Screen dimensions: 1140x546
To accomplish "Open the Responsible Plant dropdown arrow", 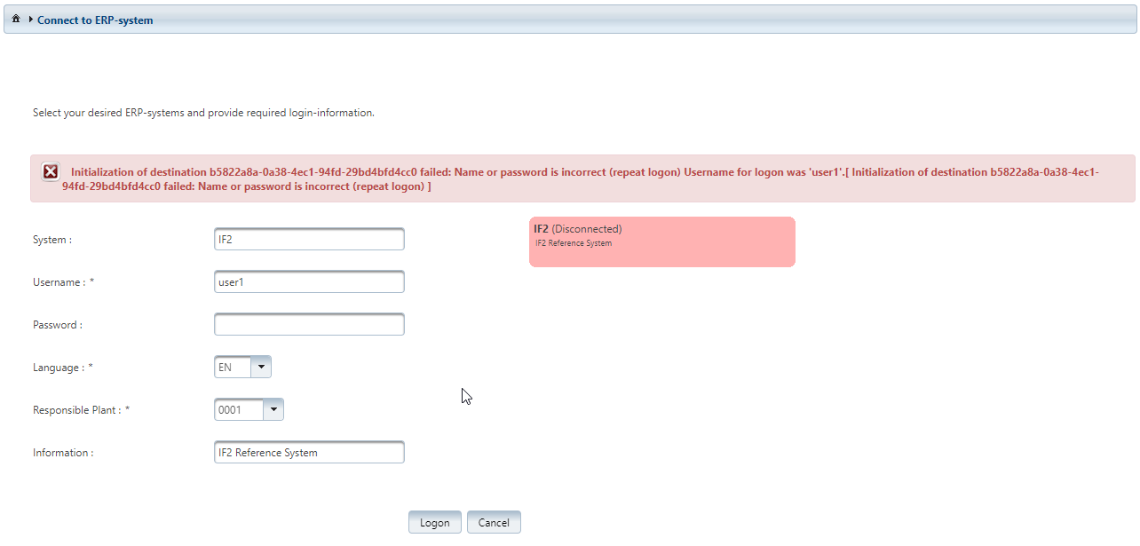I will point(273,410).
